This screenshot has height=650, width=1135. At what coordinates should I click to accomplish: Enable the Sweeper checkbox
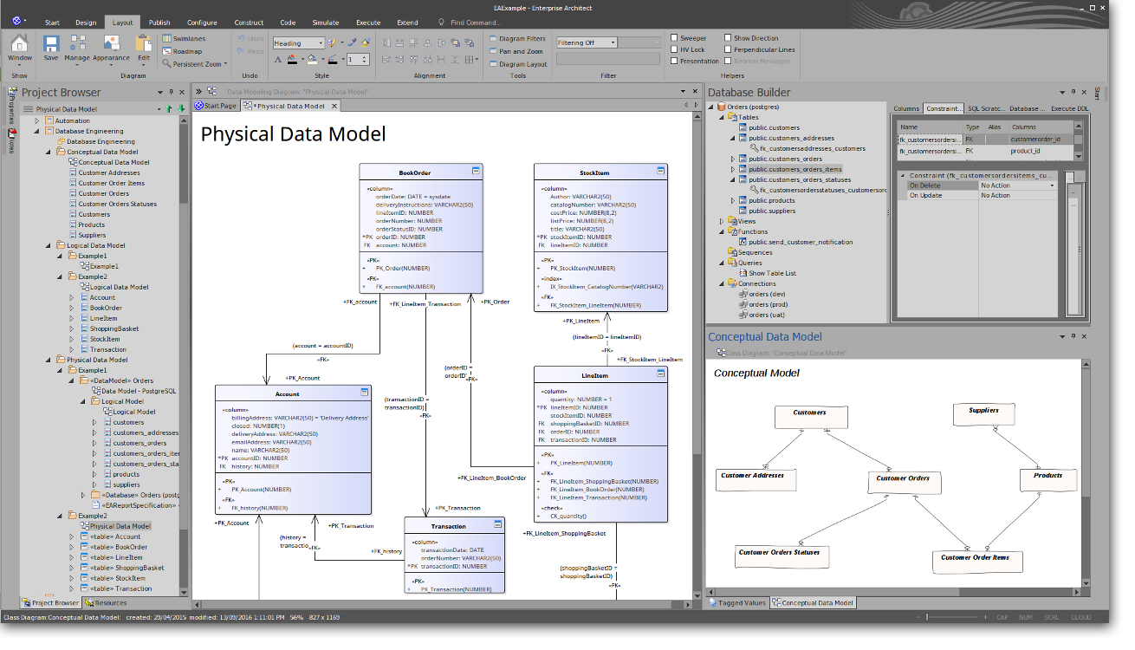(674, 38)
